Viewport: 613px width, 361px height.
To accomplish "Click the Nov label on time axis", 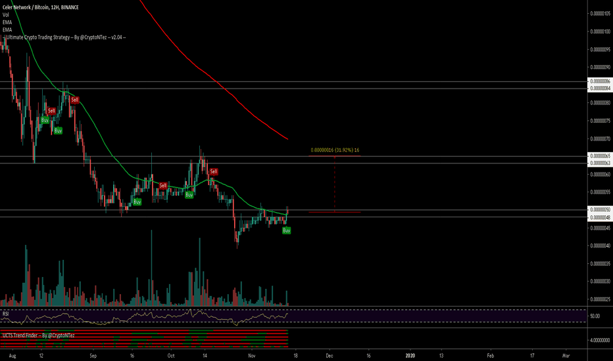I will pos(252,356).
